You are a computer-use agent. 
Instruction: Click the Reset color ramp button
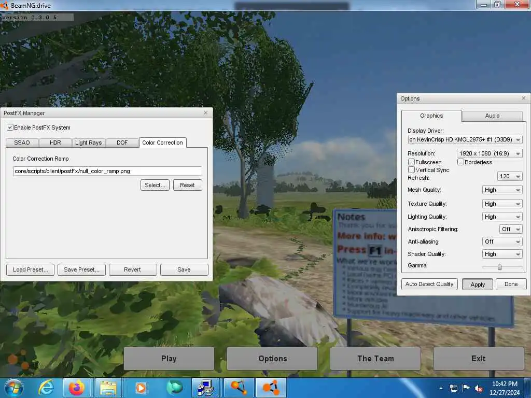tap(187, 185)
